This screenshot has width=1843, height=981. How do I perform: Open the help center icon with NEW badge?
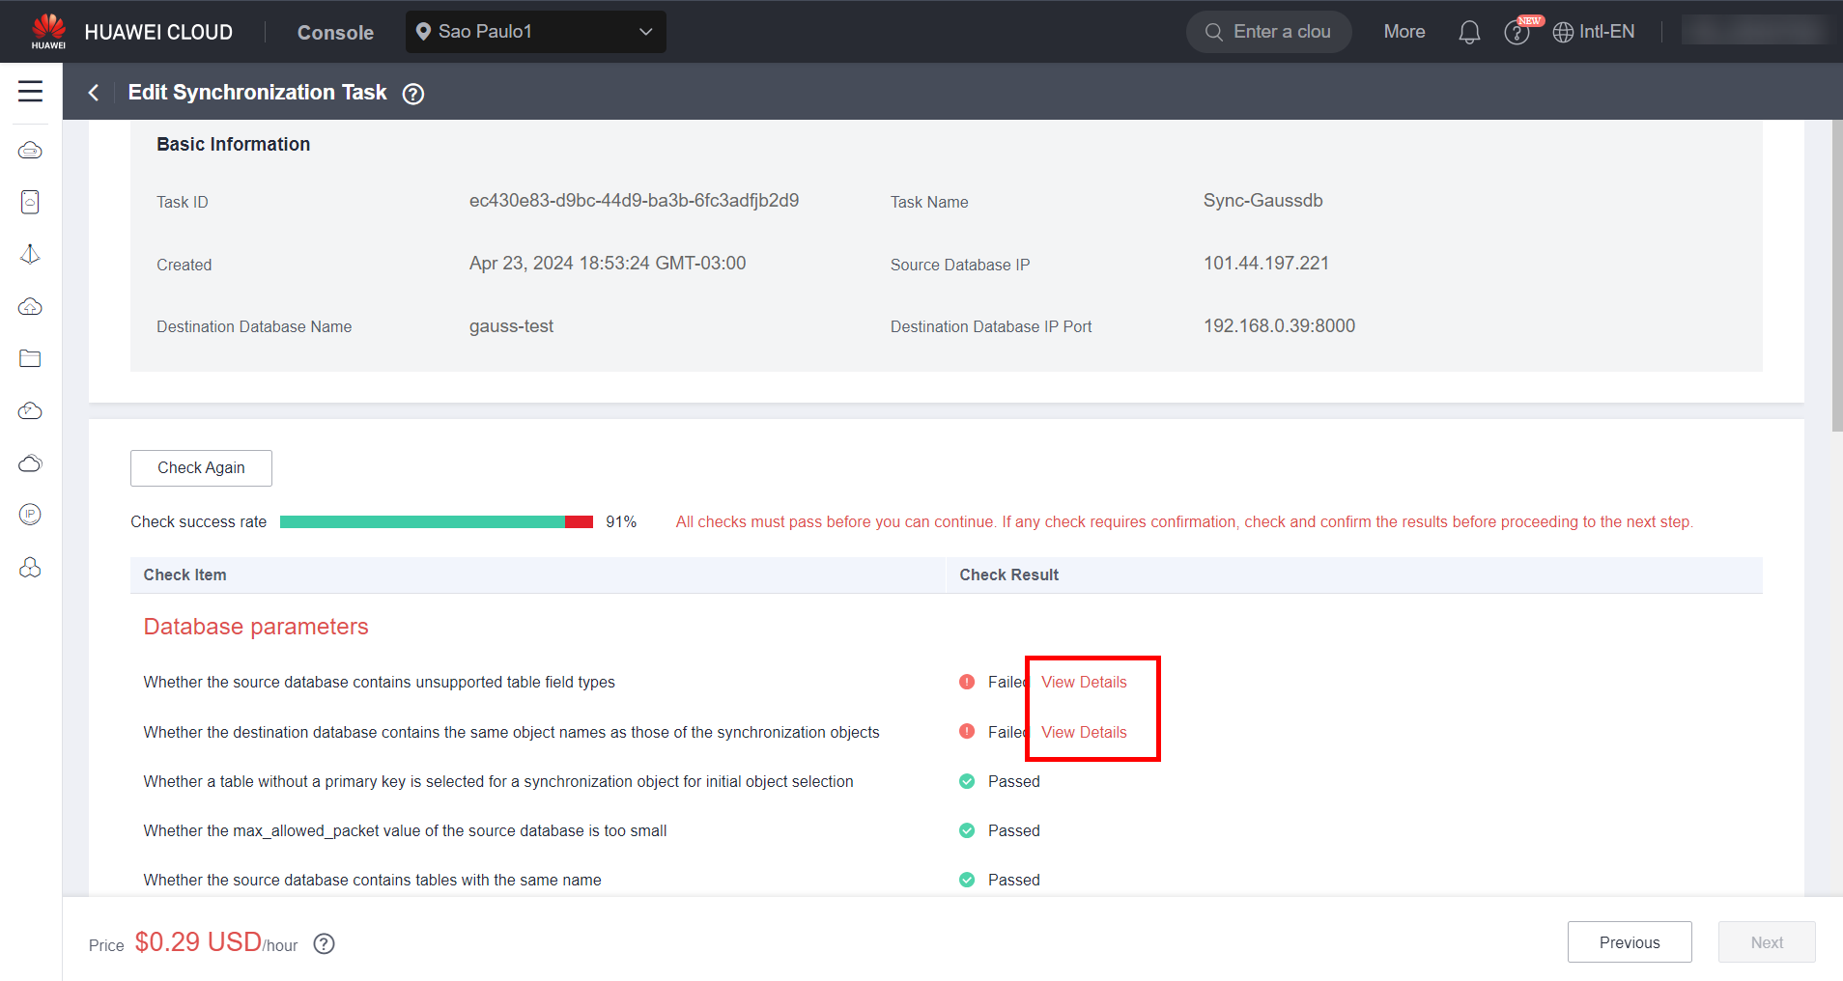pos(1517,33)
